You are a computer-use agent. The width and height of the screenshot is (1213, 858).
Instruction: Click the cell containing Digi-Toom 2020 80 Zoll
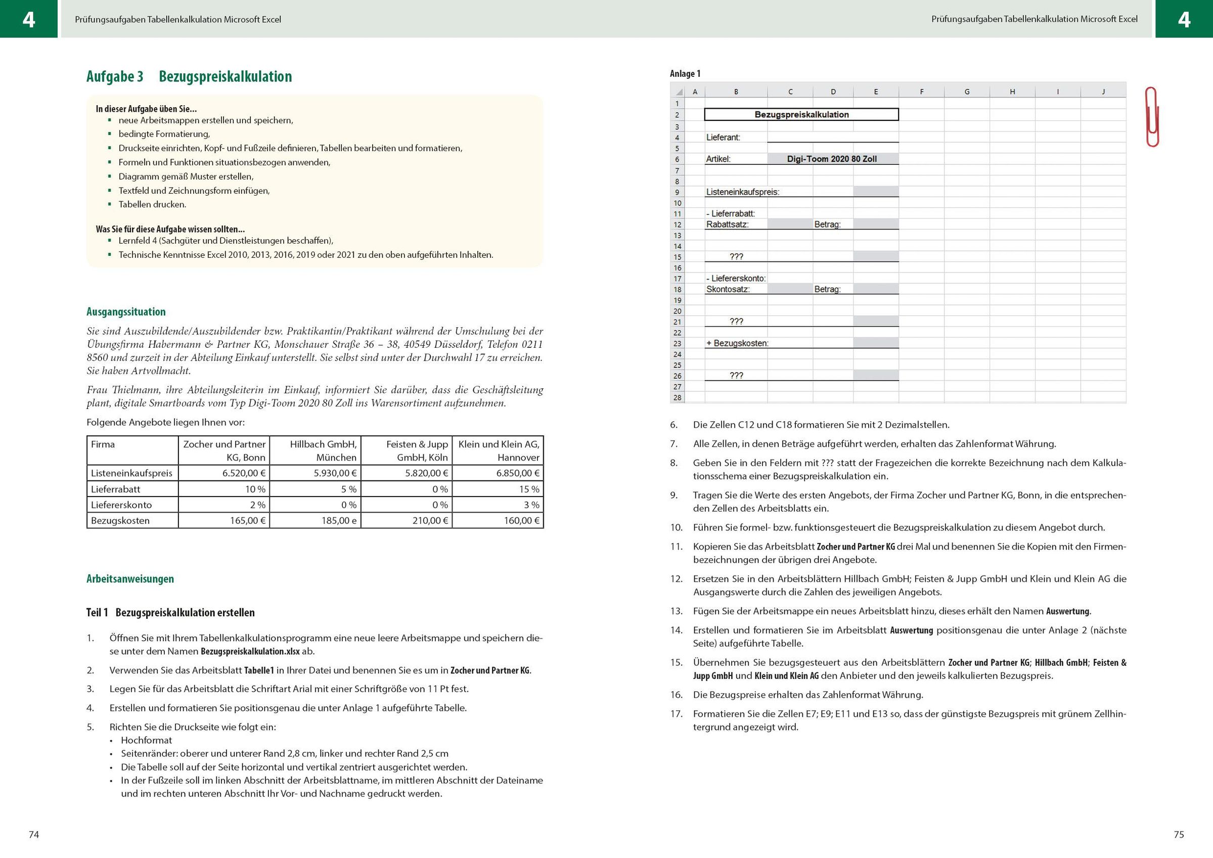[832, 159]
